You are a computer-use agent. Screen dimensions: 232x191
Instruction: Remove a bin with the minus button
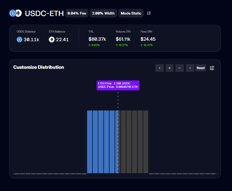coord(179,68)
